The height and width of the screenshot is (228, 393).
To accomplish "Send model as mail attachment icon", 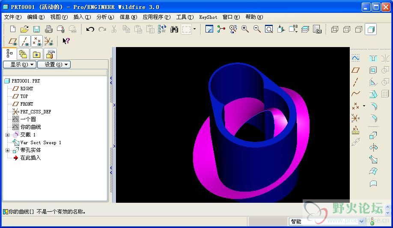I will 61,30.
